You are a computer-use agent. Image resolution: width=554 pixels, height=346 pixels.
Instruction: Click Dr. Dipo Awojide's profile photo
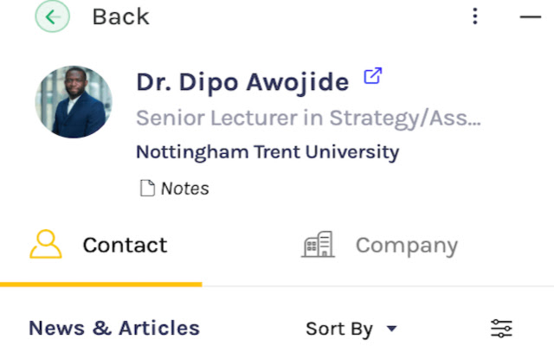(74, 102)
